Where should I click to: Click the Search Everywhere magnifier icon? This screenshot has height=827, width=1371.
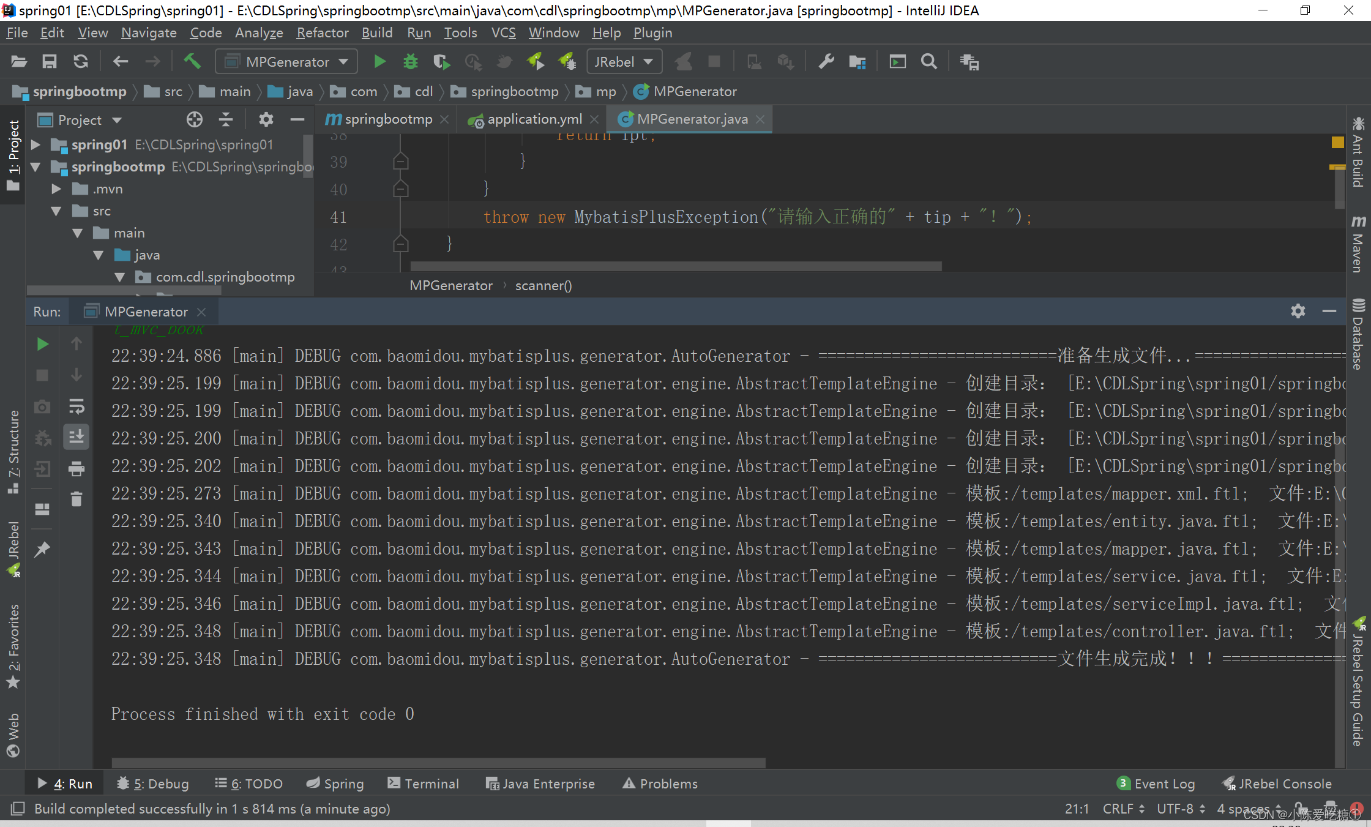(928, 62)
